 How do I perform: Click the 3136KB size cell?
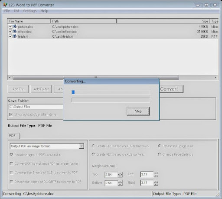(x=202, y=32)
